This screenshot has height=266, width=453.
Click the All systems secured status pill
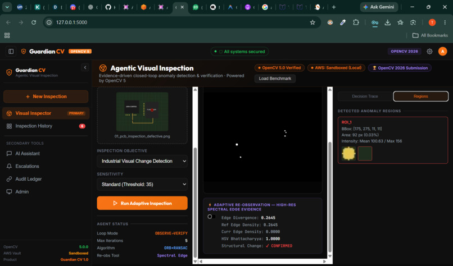[239, 52]
